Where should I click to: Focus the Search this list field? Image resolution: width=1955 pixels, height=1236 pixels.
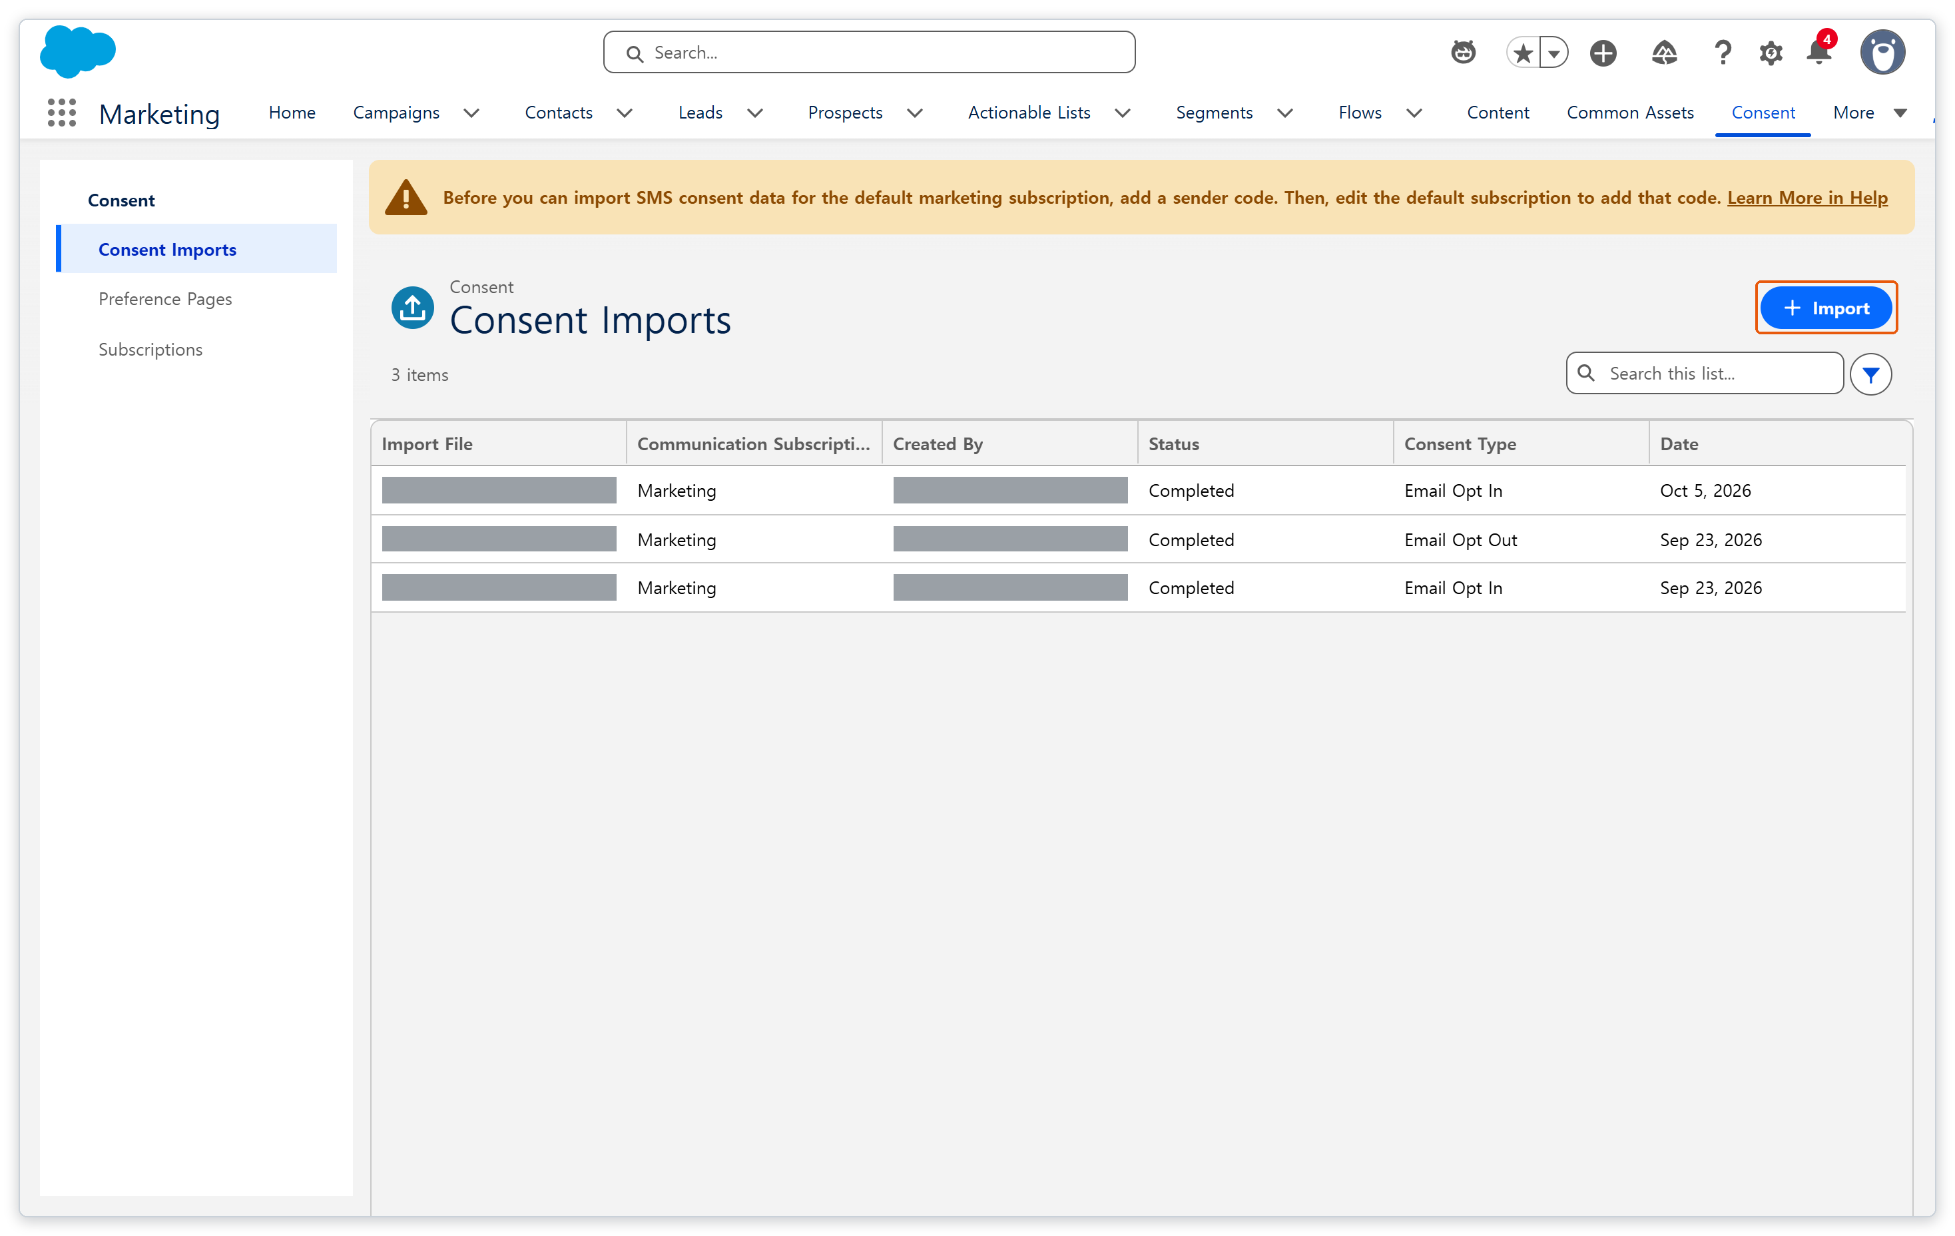1704,374
